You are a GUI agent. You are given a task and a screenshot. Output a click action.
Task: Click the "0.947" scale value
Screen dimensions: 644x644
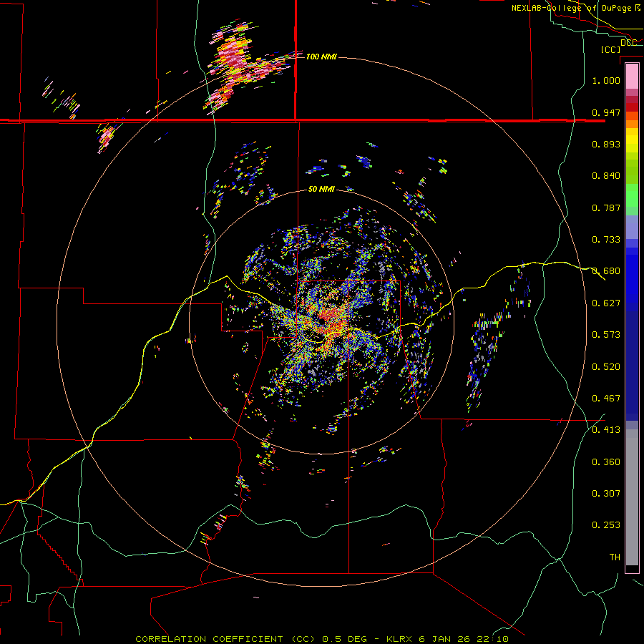point(606,112)
